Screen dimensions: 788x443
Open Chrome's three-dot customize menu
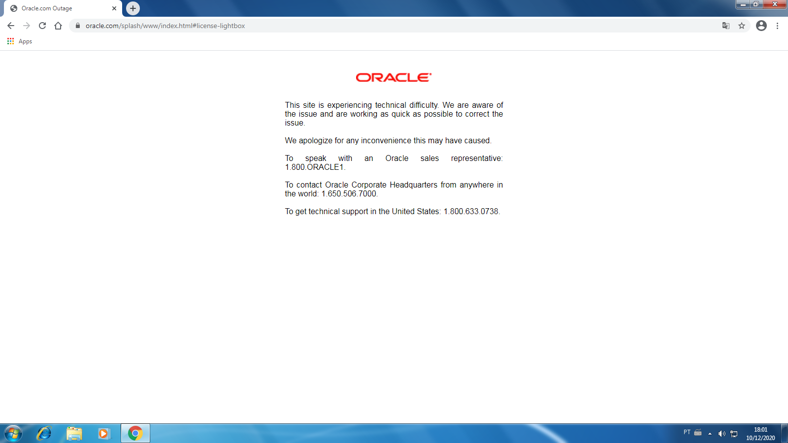point(777,26)
